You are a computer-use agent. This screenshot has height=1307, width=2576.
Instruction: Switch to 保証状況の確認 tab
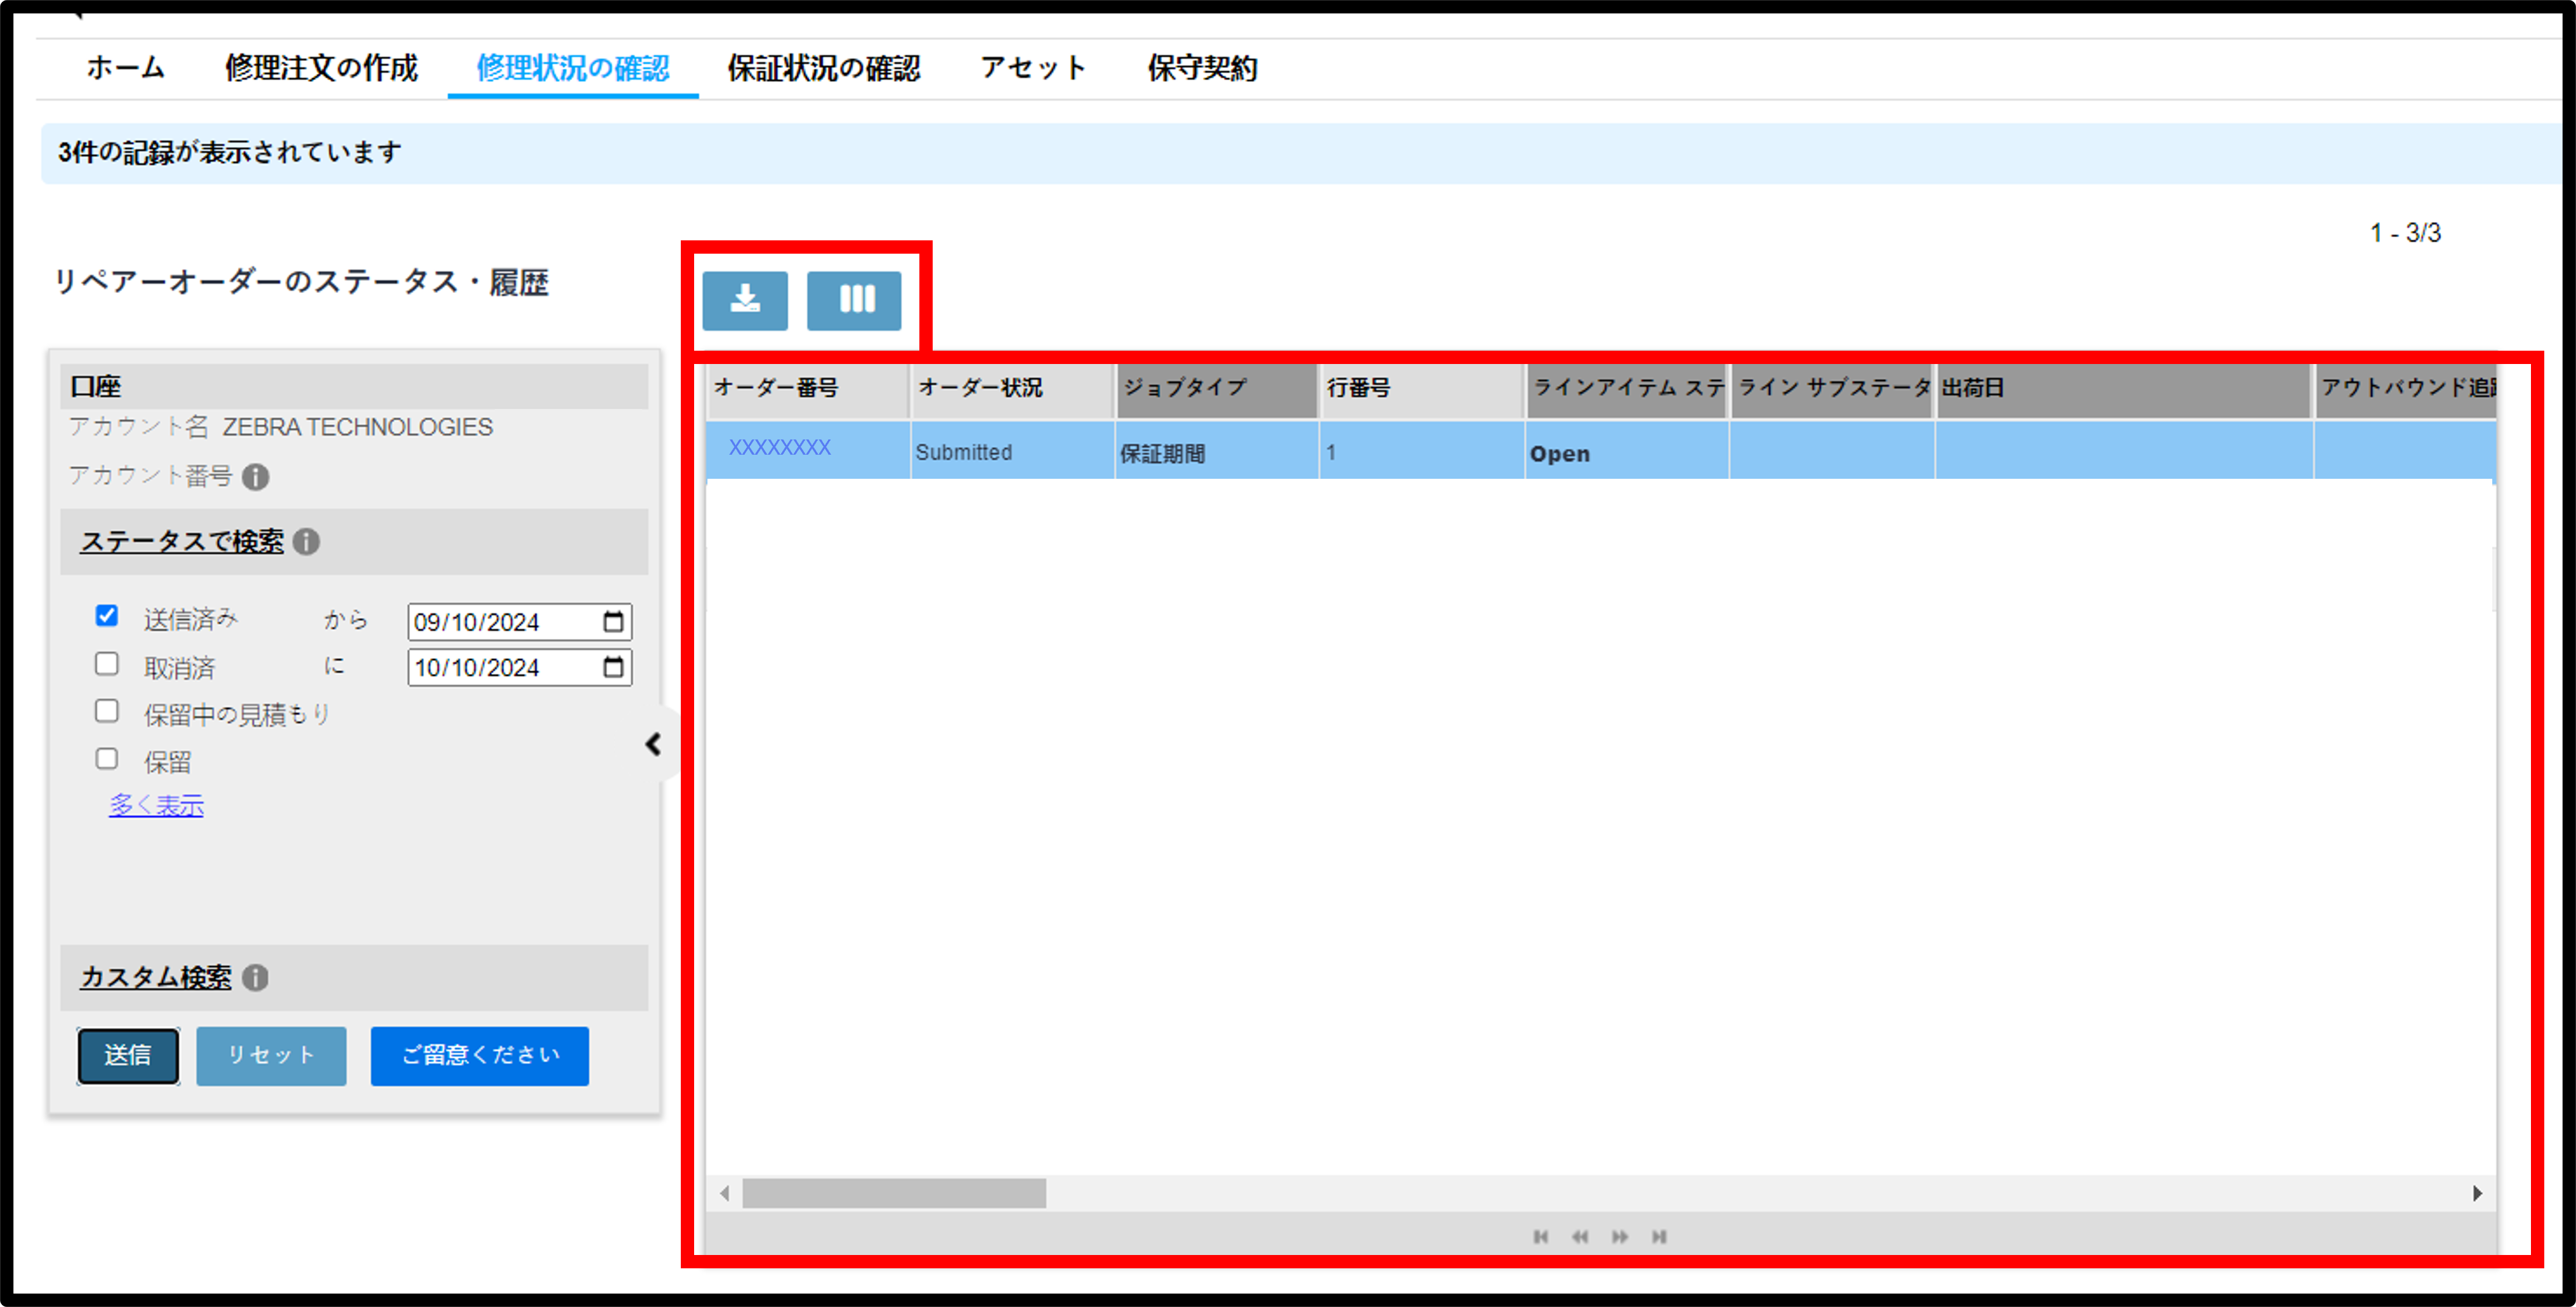(823, 68)
